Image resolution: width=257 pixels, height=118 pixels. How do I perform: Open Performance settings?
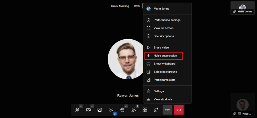point(167,20)
